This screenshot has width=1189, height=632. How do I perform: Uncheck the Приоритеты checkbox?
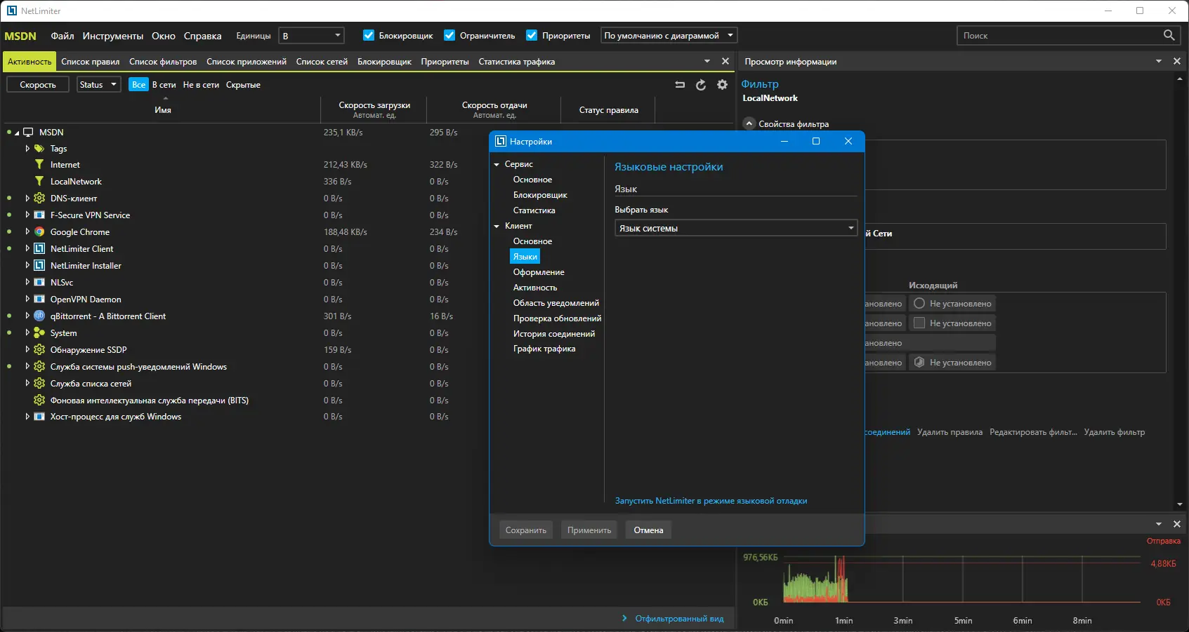point(532,36)
